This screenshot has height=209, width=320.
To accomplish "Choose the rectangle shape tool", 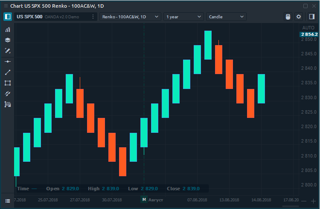I will [7, 83].
